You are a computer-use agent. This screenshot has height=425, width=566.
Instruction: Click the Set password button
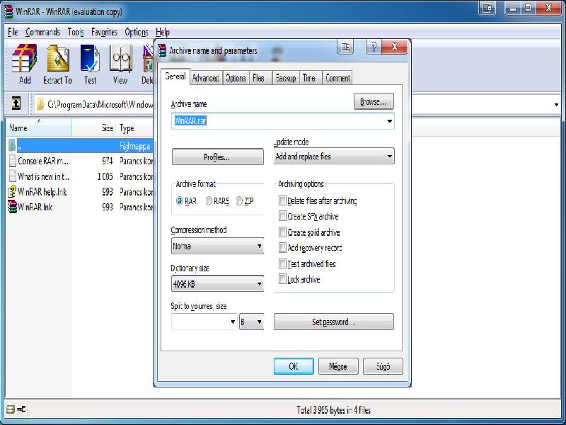point(333,322)
